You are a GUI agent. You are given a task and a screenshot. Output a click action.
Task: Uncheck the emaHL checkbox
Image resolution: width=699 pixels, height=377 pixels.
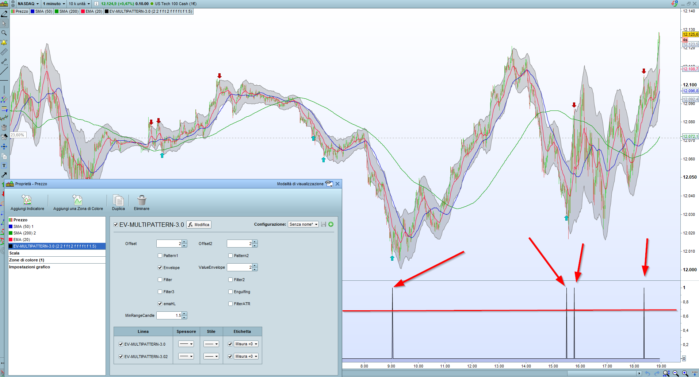[x=160, y=304]
